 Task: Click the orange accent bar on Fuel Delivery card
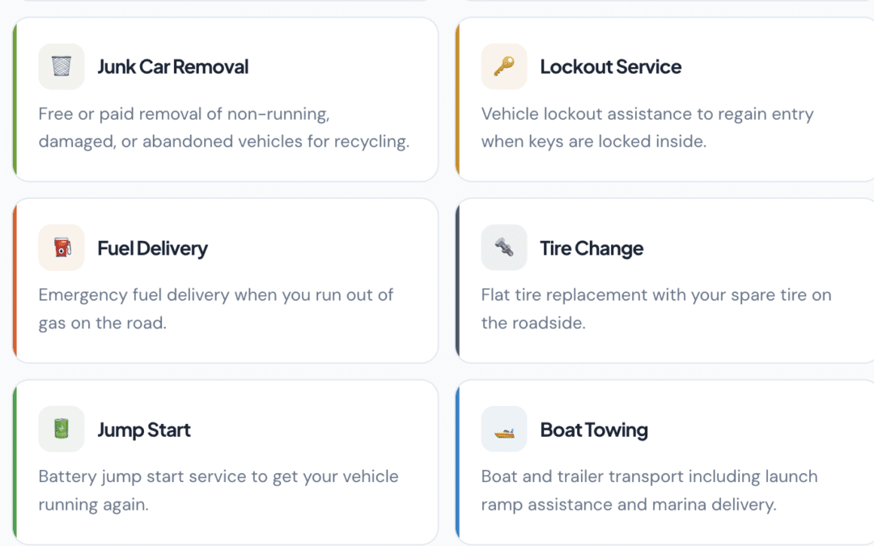[15, 281]
